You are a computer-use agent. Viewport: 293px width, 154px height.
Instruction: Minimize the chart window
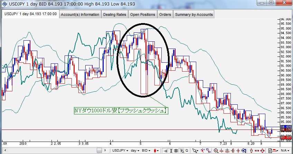(262, 3)
